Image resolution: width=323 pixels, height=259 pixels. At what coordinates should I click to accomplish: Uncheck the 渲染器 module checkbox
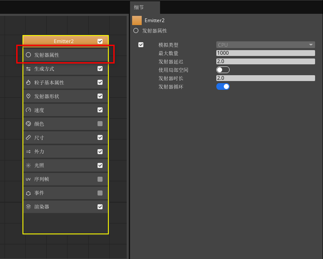click(x=100, y=206)
